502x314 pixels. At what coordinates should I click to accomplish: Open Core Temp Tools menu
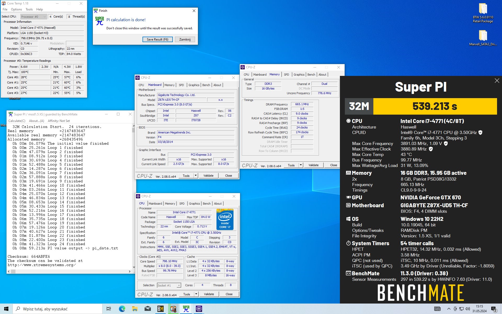coord(29,9)
